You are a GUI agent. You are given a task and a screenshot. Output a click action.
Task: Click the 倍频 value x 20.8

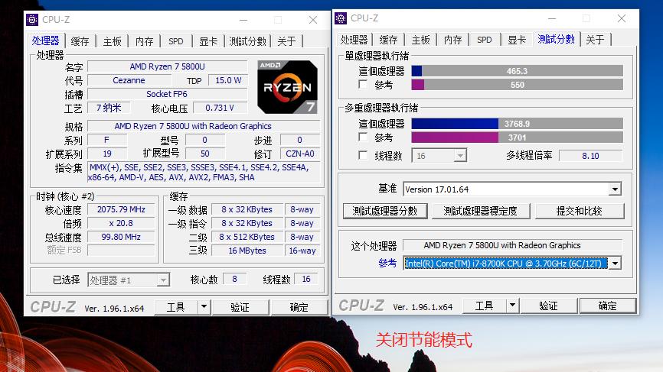coord(121,223)
